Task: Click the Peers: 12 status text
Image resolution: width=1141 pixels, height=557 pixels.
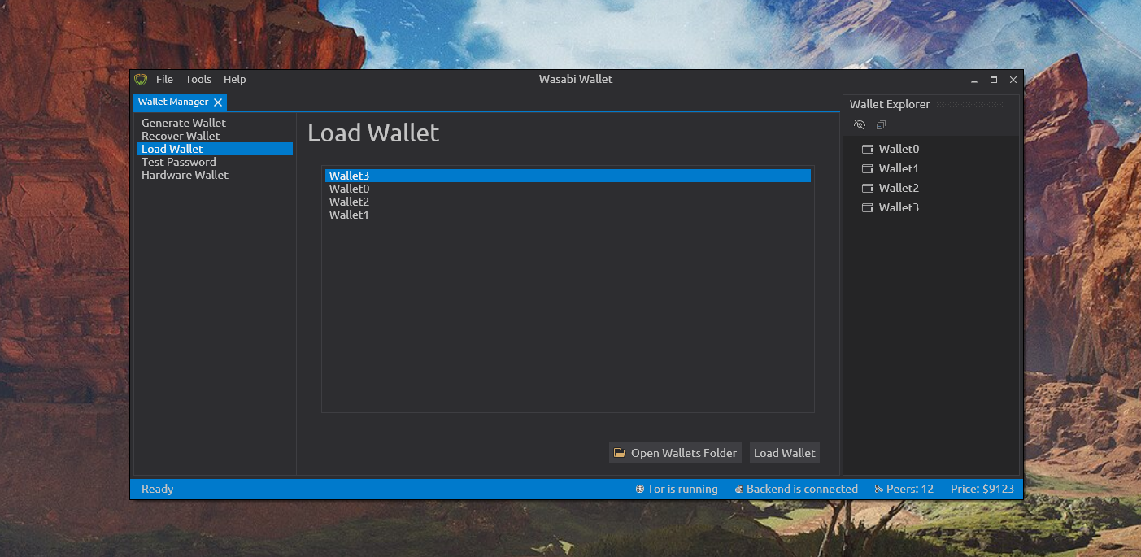Action: pyautogui.click(x=910, y=489)
